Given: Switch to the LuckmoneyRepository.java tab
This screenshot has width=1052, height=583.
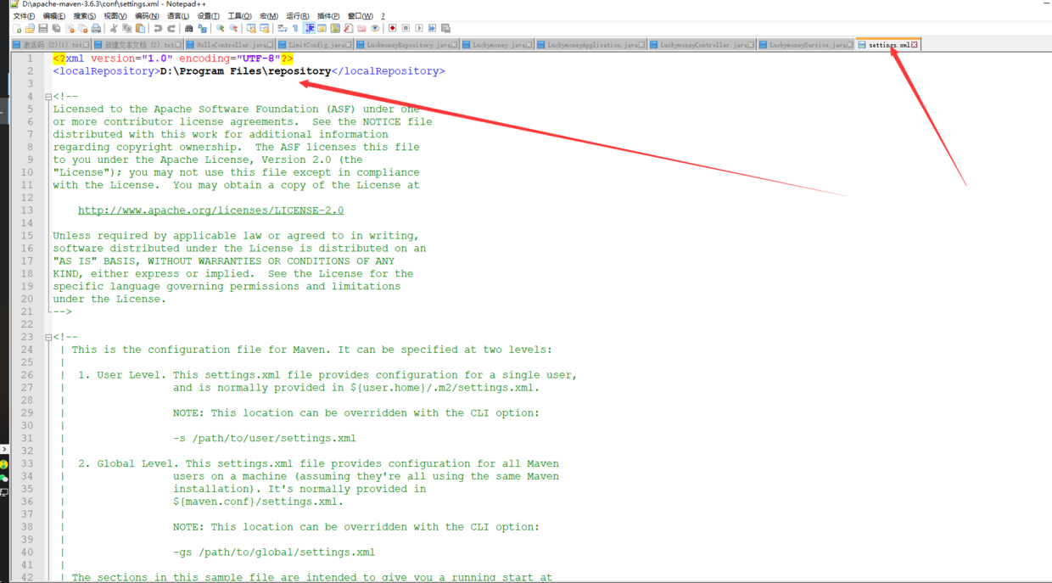Looking at the screenshot, I should tap(407, 44).
